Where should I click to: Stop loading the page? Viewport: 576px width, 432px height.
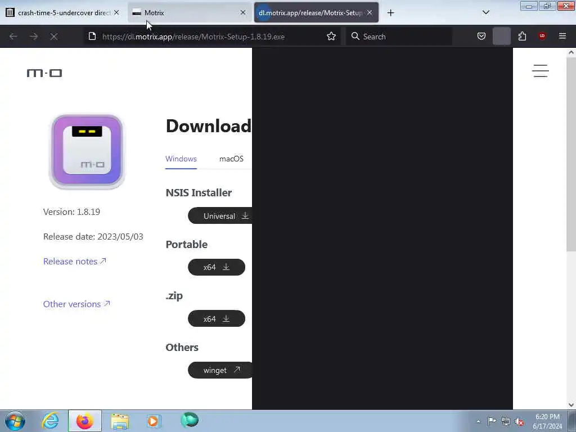point(53,37)
